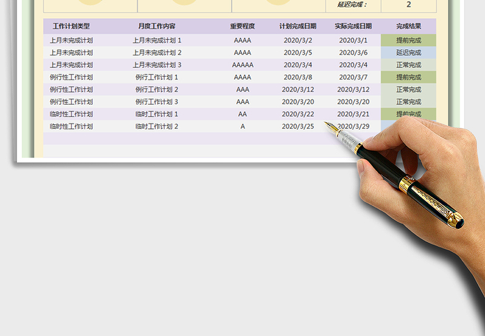Click the 重要程度 column header

(242, 27)
